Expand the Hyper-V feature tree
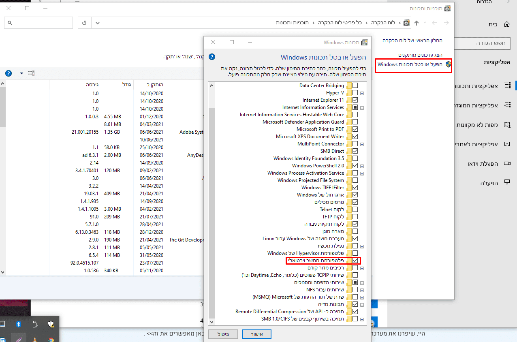 pos(362,93)
